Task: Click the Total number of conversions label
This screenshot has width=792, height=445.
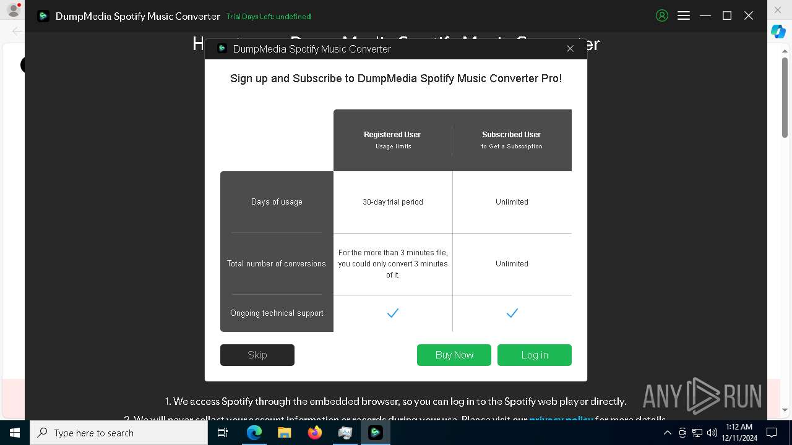Action: pos(276,264)
